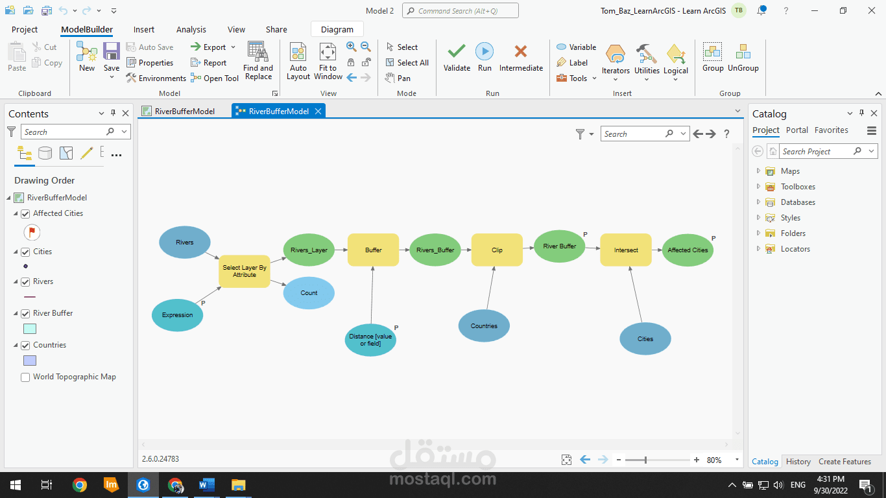Image resolution: width=886 pixels, height=498 pixels.
Task: Save the model with the Save icon
Action: click(x=112, y=57)
